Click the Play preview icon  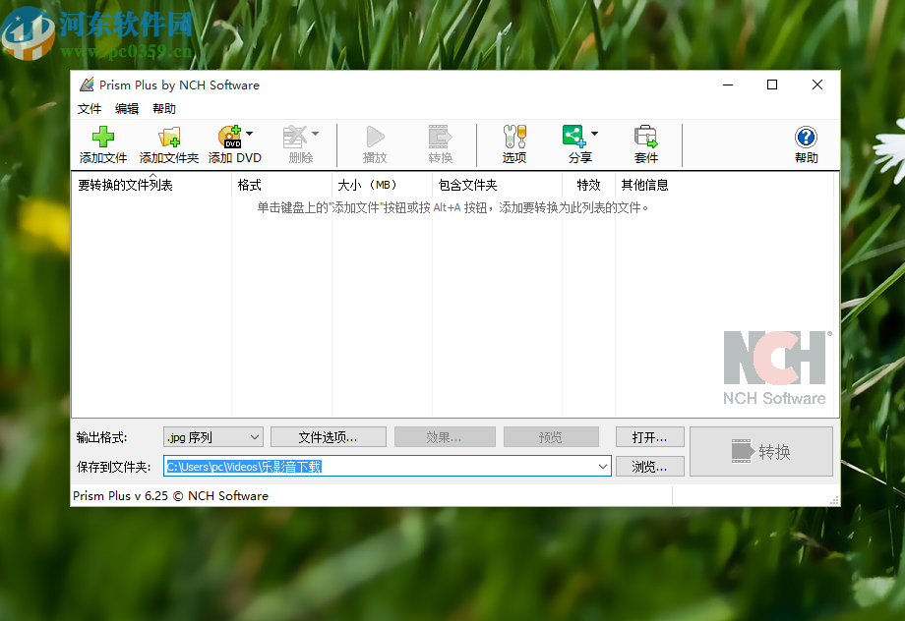tap(374, 143)
